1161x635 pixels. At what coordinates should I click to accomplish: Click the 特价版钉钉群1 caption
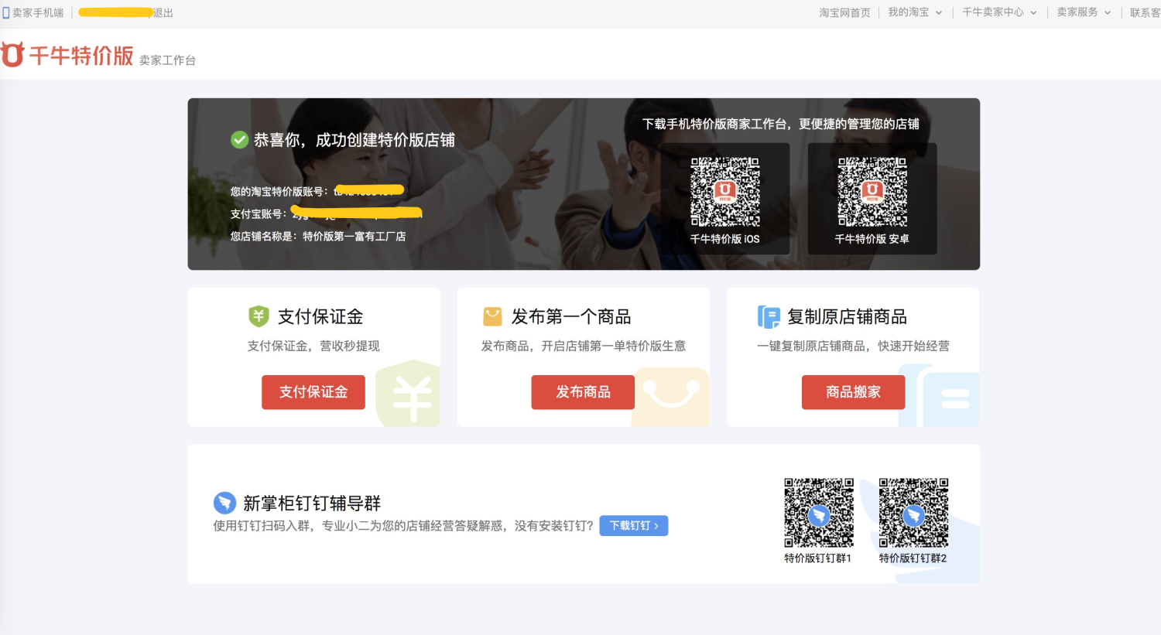818,558
